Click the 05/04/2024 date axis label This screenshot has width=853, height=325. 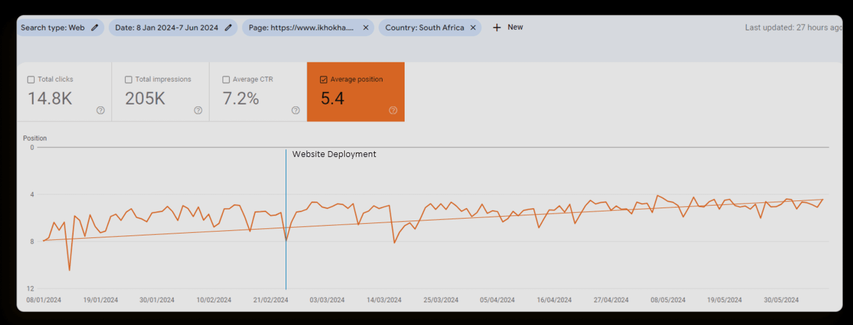point(497,300)
